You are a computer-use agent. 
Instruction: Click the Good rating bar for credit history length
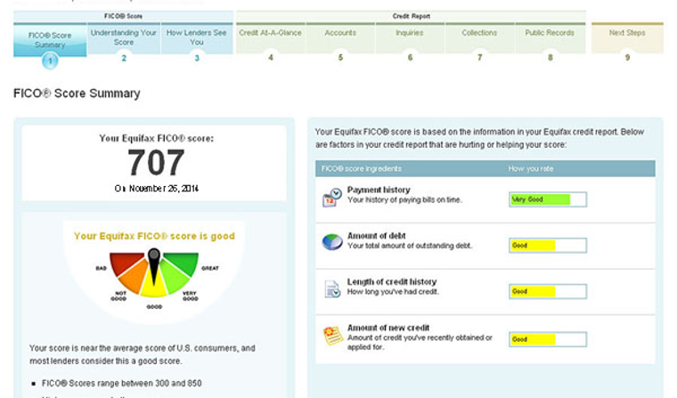[x=548, y=291]
